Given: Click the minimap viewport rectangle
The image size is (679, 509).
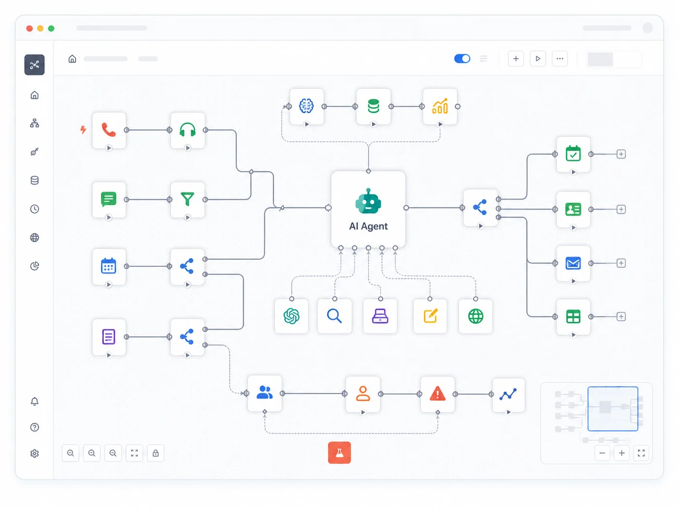Looking at the screenshot, I should [x=613, y=409].
